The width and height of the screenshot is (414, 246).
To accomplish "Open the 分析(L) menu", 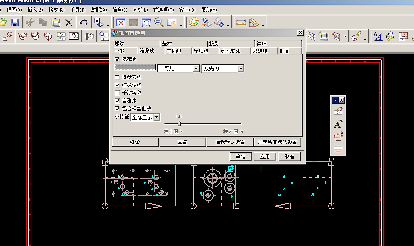I will tap(140, 10).
